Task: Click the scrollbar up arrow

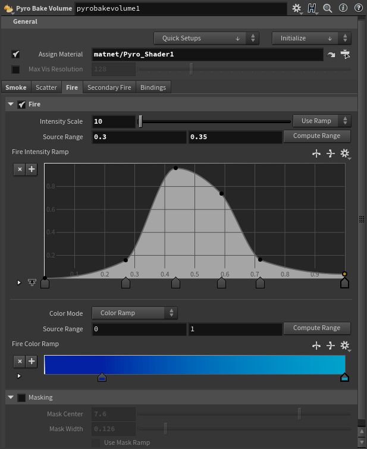Action: coord(362,432)
